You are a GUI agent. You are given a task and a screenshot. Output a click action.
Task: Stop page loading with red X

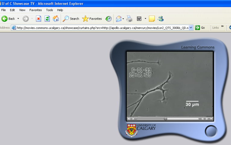click(x=38, y=19)
